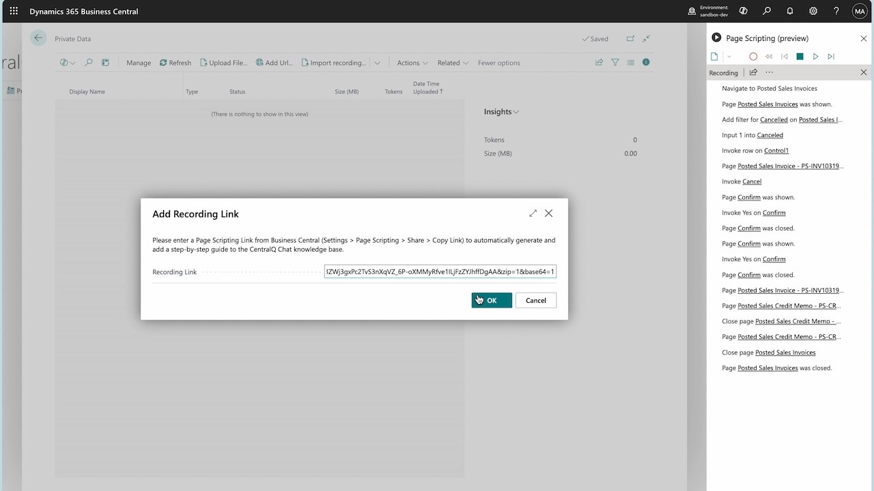Open the Copilot dropdown in Private Data toolbar

pyautogui.click(x=68, y=63)
